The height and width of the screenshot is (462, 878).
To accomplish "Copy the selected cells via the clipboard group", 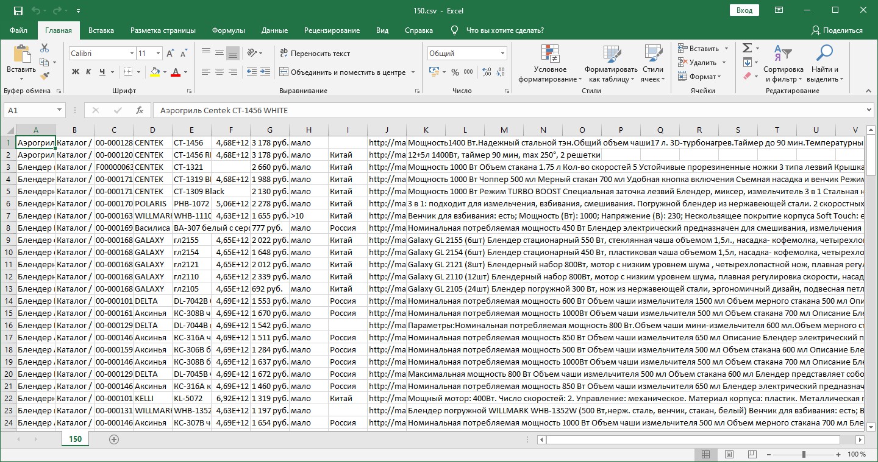I will point(45,62).
